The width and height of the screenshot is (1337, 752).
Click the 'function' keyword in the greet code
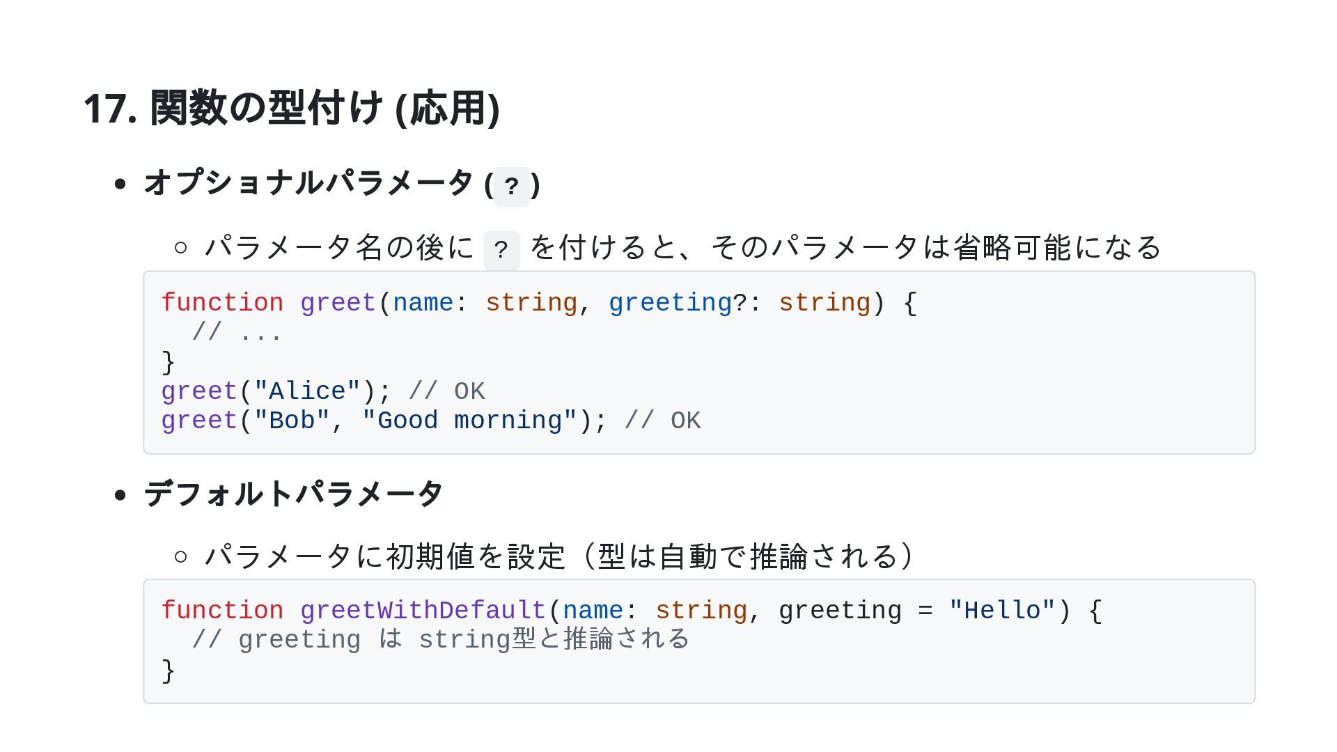point(222,303)
